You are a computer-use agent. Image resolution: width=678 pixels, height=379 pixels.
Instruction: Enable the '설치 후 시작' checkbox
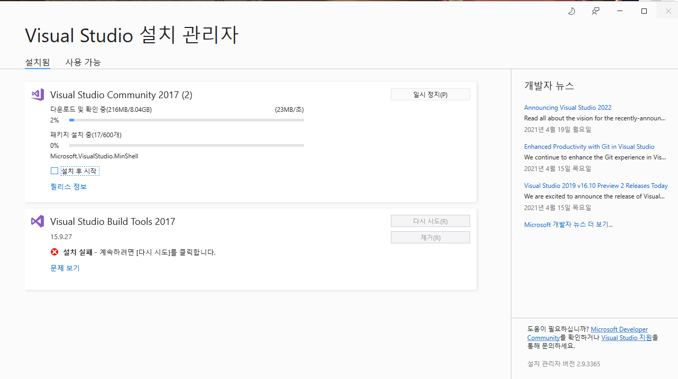pos(54,171)
